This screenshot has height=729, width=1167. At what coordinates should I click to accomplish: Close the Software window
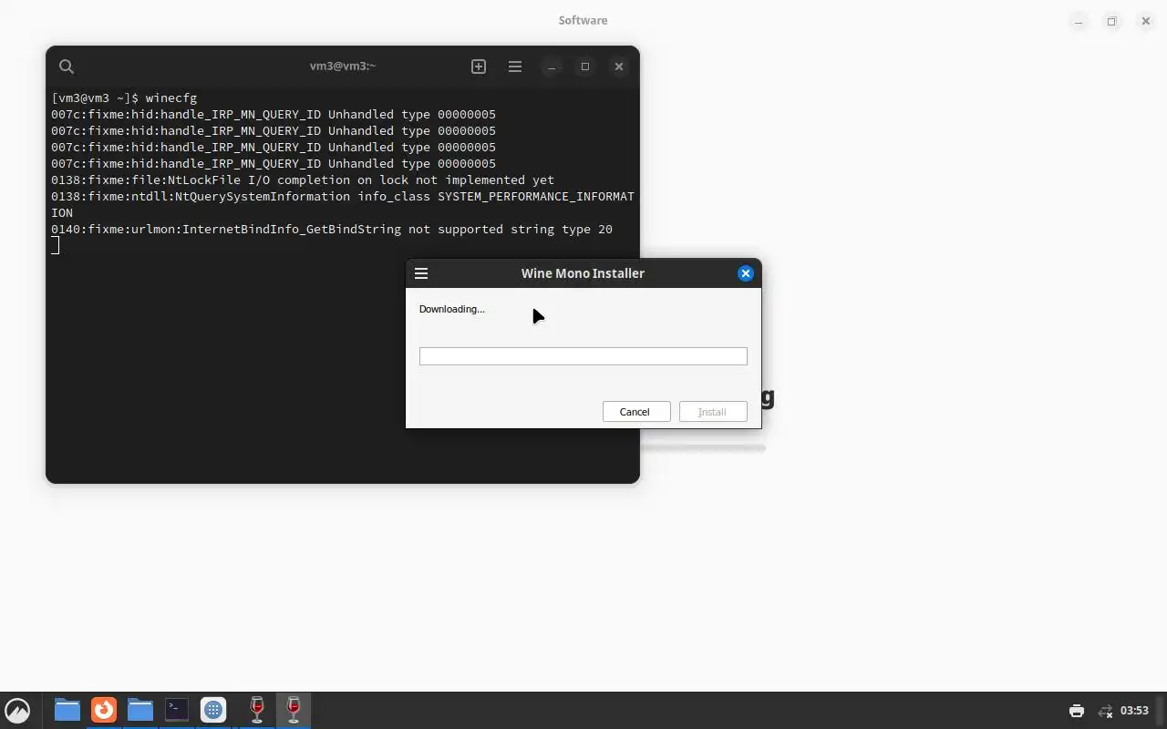(x=1145, y=21)
